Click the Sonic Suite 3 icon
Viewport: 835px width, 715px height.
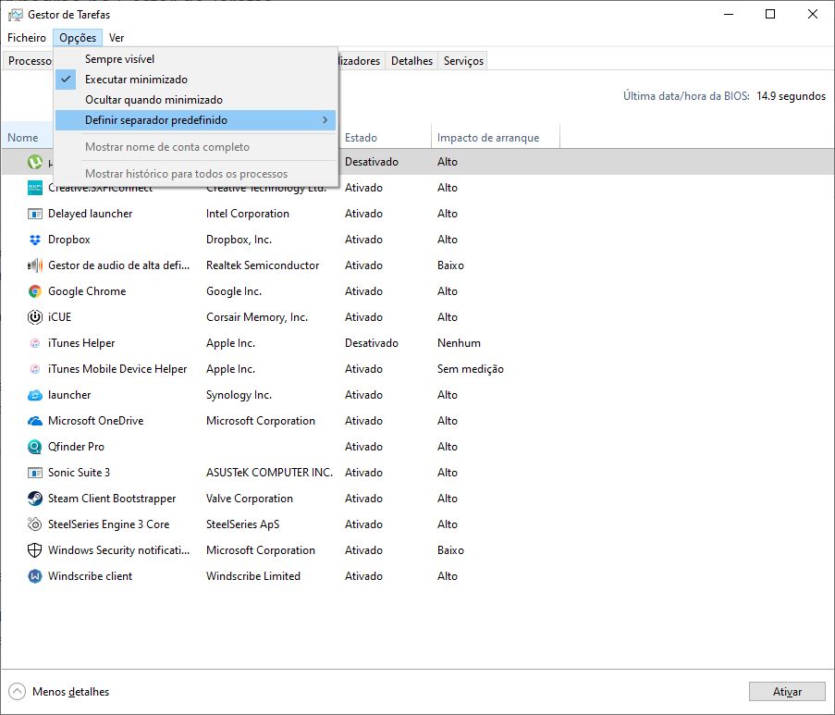point(34,473)
